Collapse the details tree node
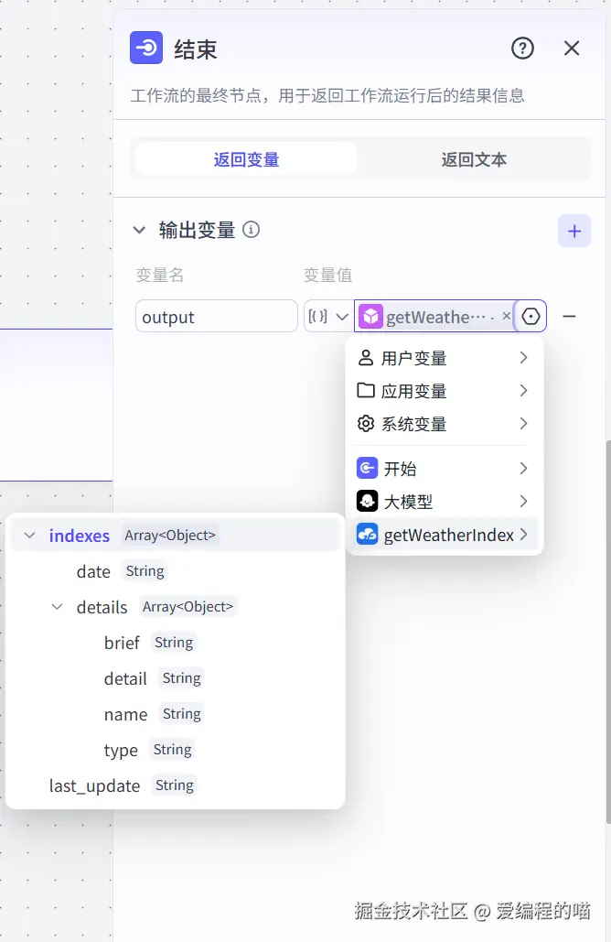Viewport: 611px width, 942px height. point(57,607)
